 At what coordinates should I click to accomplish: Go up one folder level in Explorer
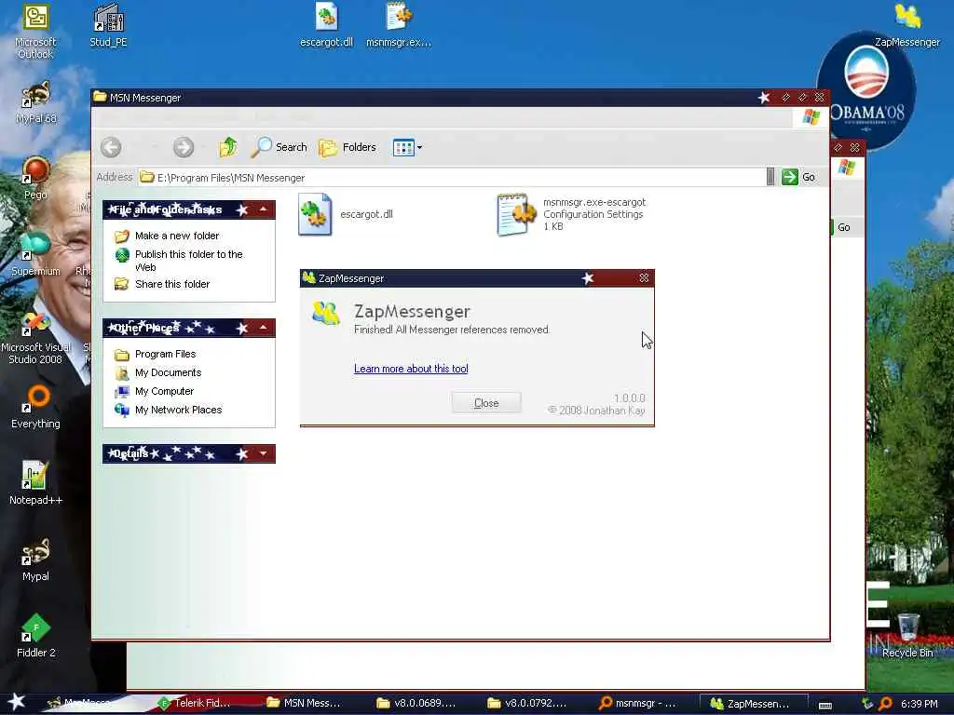coord(228,147)
